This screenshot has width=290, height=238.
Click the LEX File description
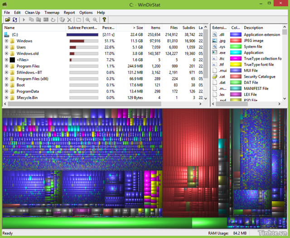(250, 94)
